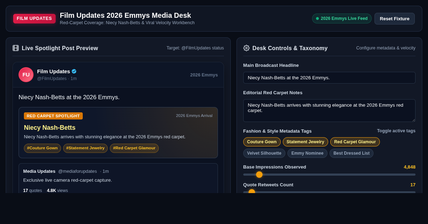Toggle the Statement Jewelry tag

(305, 142)
